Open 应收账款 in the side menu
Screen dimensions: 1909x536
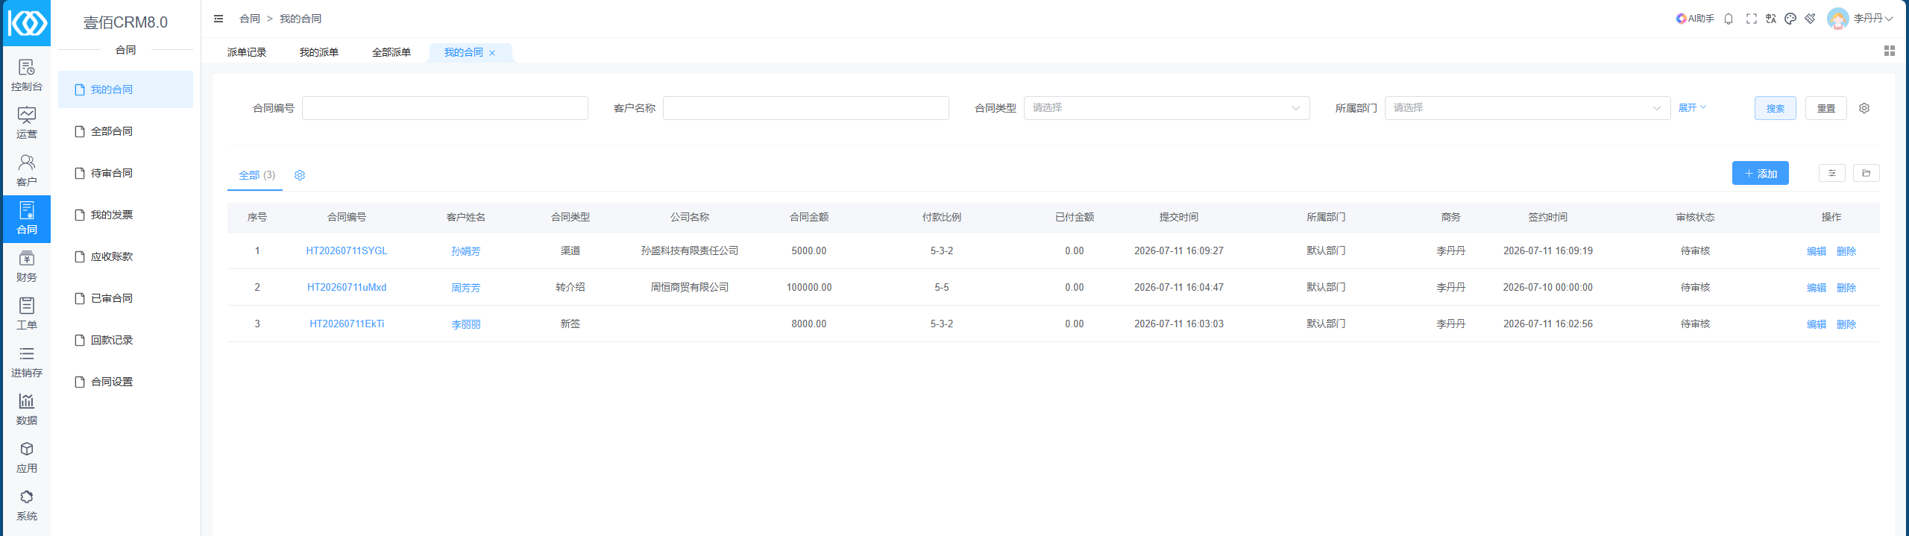(x=125, y=256)
